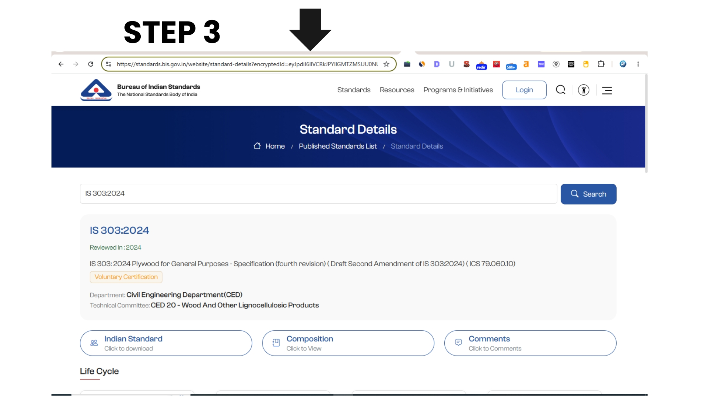
Task: Click 'Civil Engineering Department(CED)' text
Action: 184,295
